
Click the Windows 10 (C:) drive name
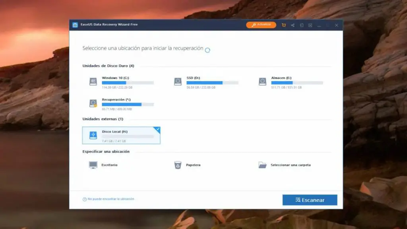point(115,78)
